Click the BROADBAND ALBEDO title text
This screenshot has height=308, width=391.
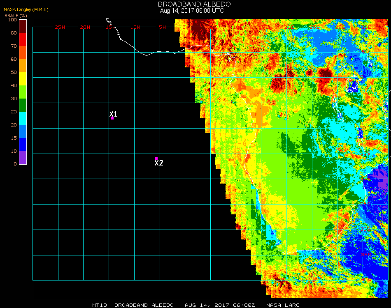click(191, 4)
